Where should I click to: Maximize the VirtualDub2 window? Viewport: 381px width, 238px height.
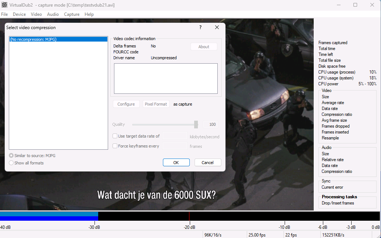click(x=355, y=5)
